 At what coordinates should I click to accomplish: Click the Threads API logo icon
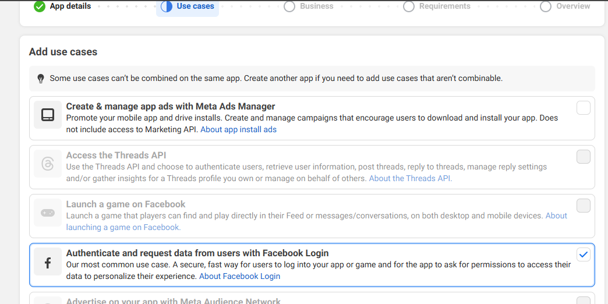[x=48, y=164]
